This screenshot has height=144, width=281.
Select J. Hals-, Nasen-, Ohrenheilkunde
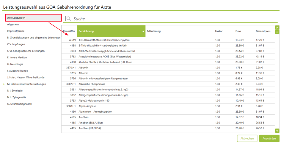coord(26,77)
